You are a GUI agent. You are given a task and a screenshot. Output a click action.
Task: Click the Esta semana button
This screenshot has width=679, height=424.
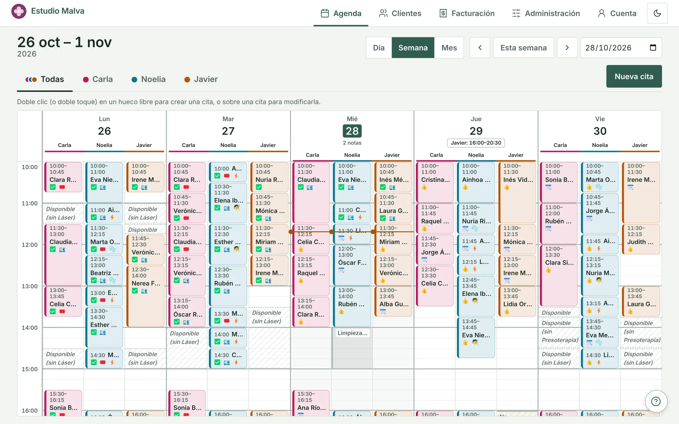(x=523, y=48)
